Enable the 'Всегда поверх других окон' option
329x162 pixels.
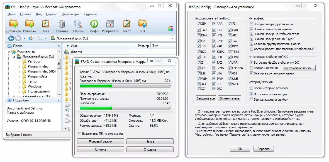(252, 24)
